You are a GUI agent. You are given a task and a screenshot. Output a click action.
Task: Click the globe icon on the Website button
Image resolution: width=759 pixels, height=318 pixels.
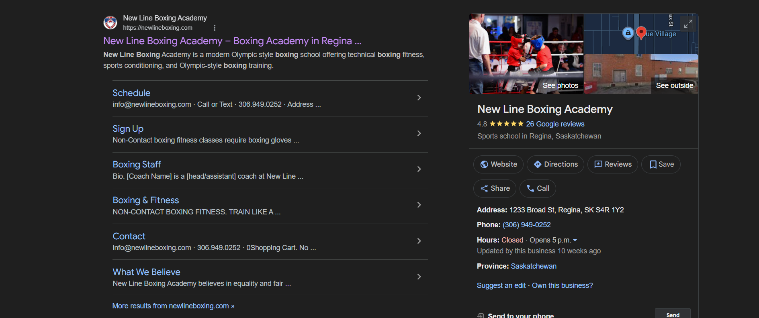pyautogui.click(x=484, y=164)
